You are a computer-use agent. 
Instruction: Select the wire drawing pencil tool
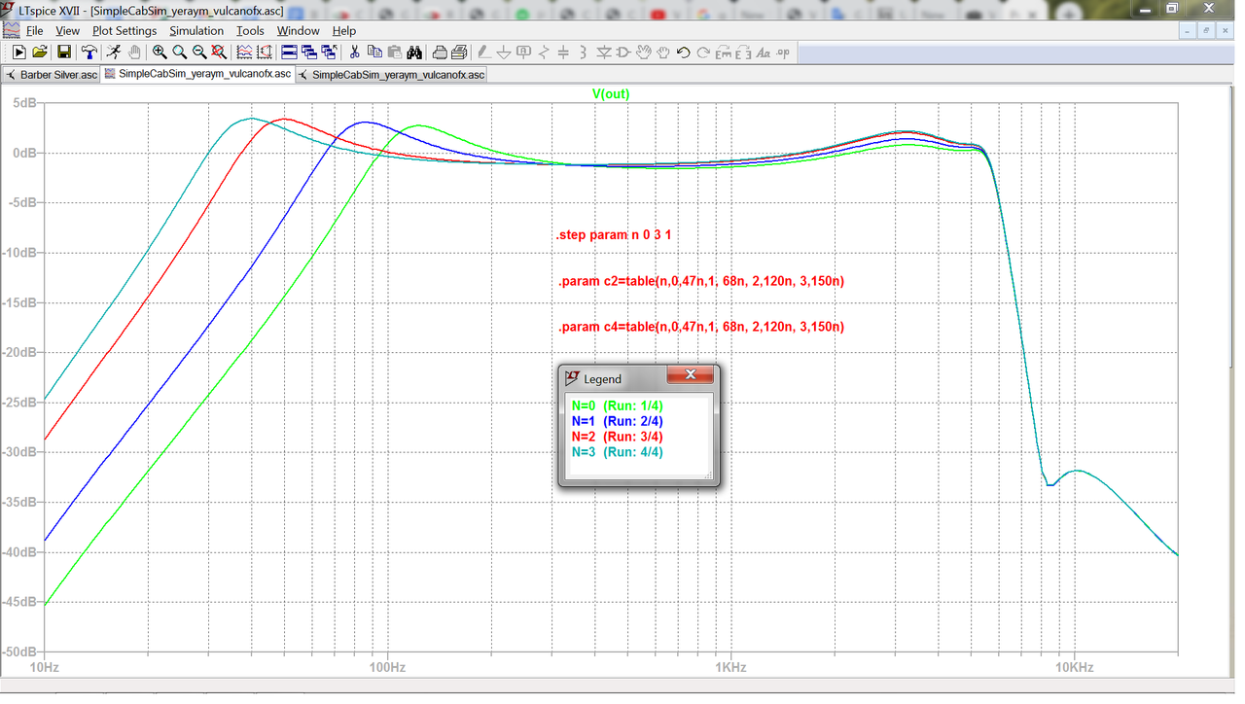484,52
